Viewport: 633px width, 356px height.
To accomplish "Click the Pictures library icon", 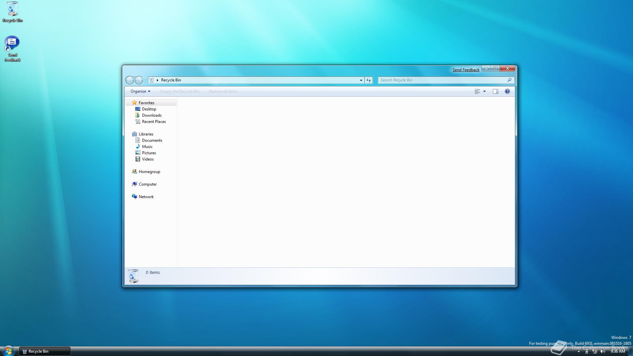I will [138, 153].
